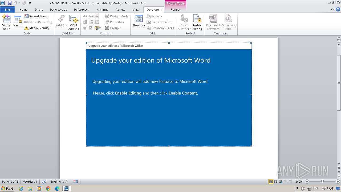This screenshot has width=341, height=192.
Task: Select the blue Upgrade Microsoft Word picture
Action: pyautogui.click(x=169, y=94)
